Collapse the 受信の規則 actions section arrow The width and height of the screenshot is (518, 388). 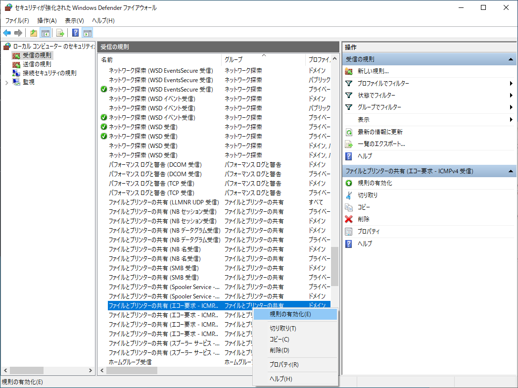coord(511,59)
